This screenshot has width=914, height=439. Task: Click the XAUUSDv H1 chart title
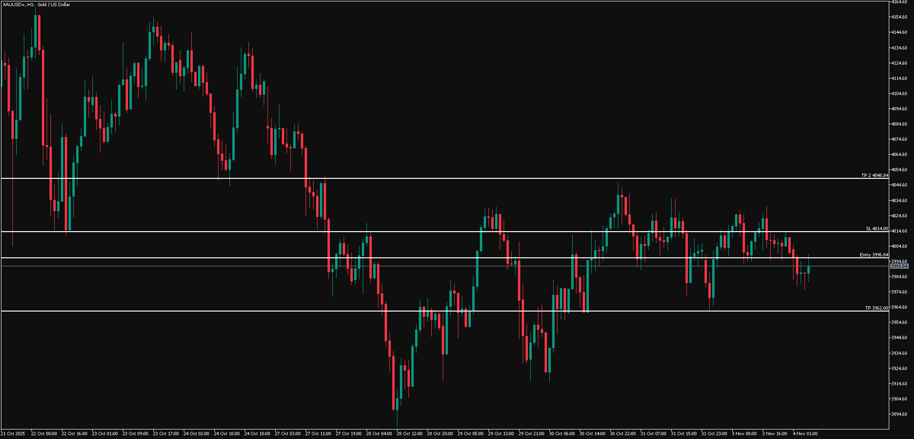pos(36,5)
